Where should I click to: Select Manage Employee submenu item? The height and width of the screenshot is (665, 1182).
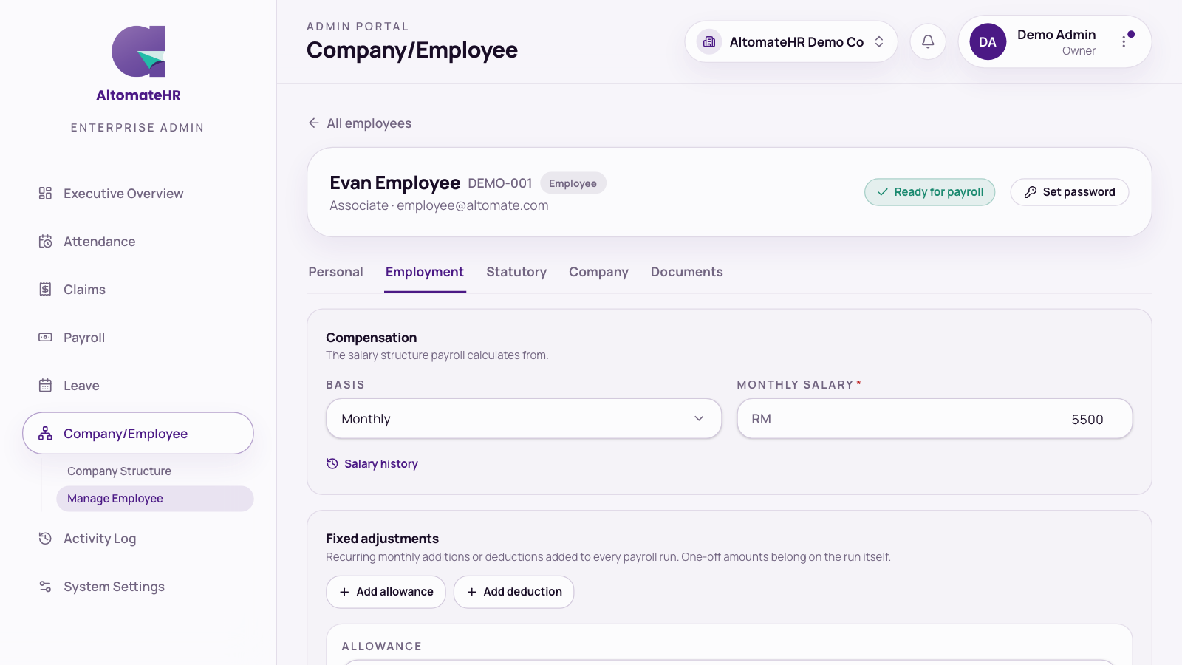click(154, 499)
